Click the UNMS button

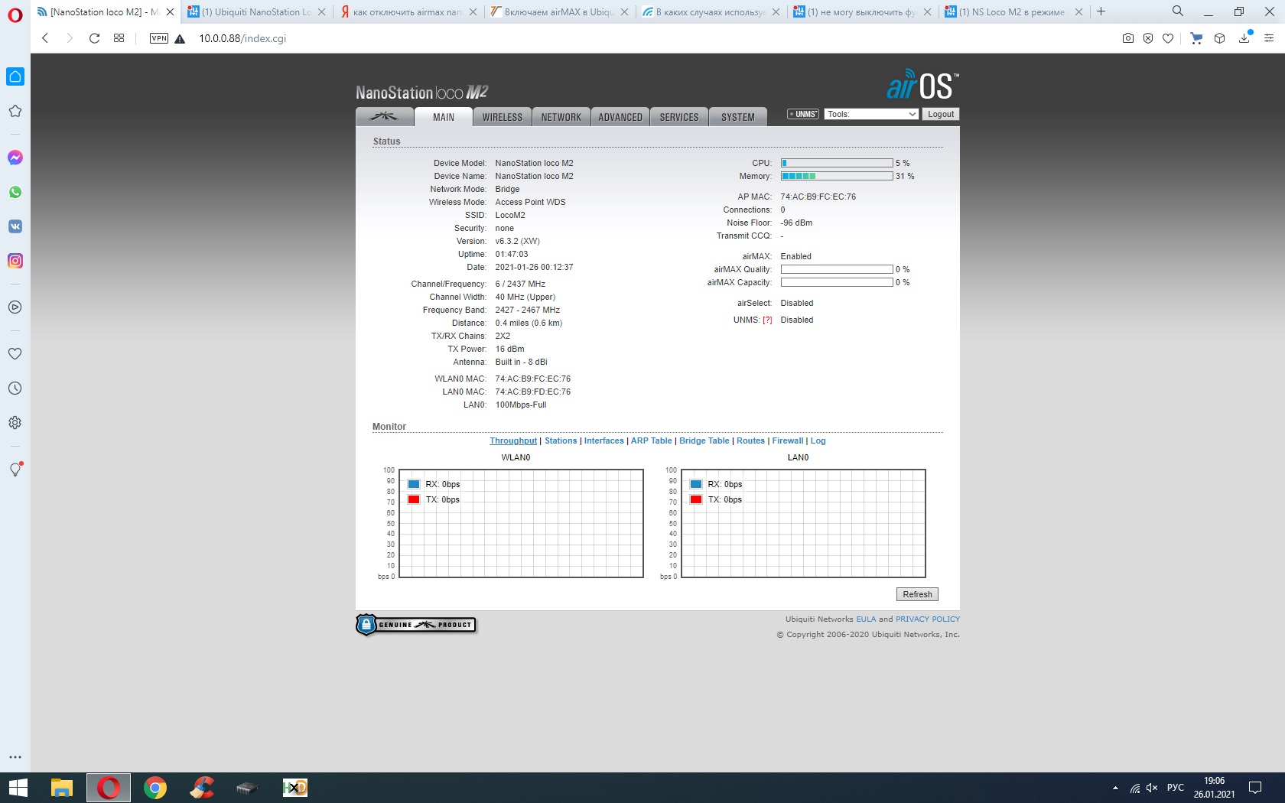[803, 114]
